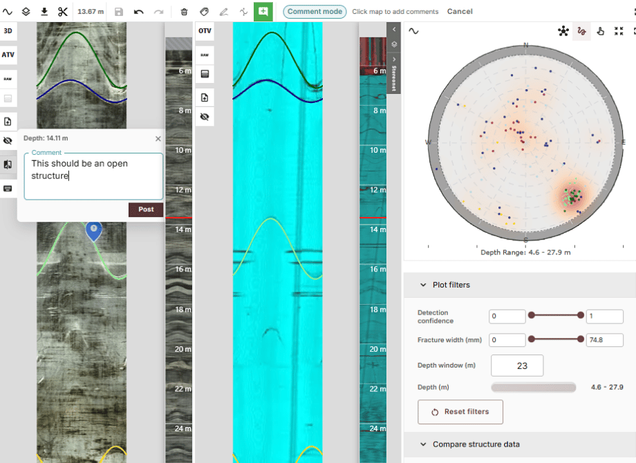Click the 13.67 m depth readout
Image resolution: width=636 pixels, height=463 pixels.
coord(91,12)
